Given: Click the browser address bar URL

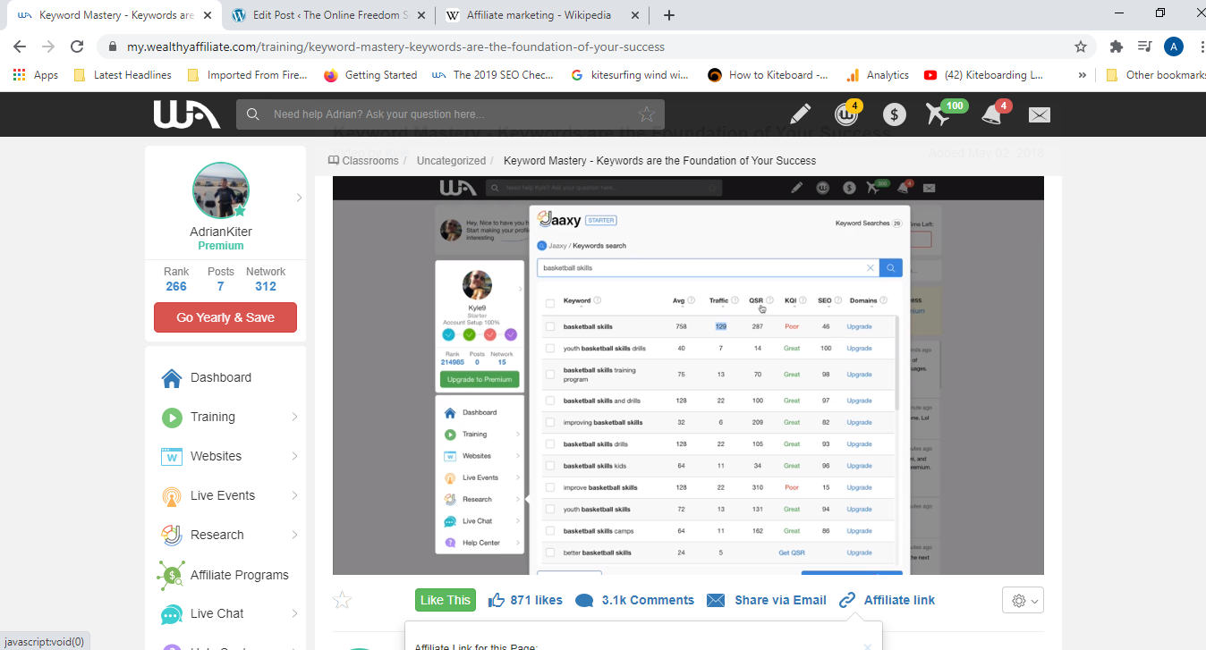Looking at the screenshot, I should [x=395, y=46].
